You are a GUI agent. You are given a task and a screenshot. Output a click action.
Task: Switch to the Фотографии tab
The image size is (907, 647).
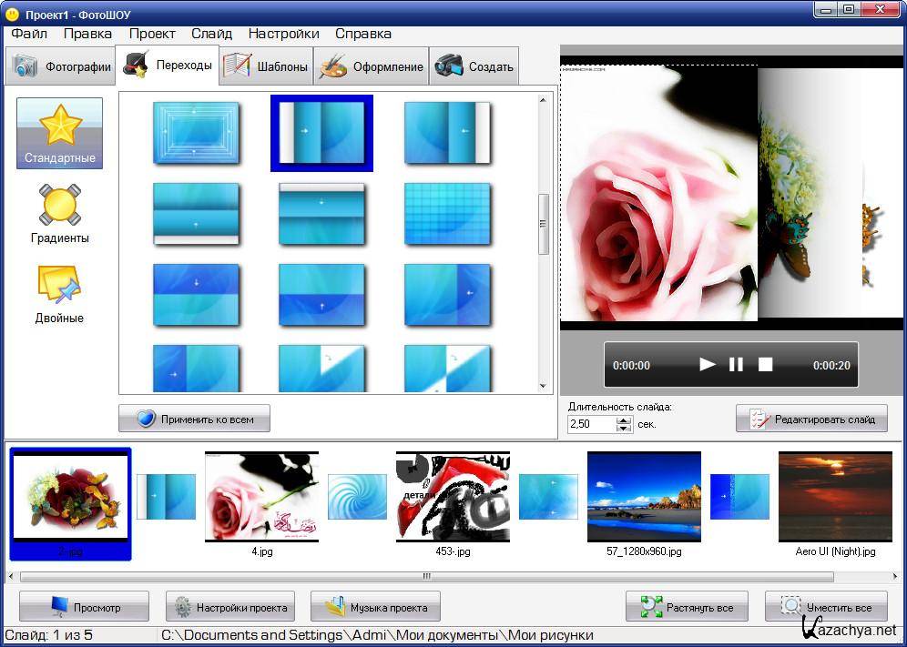pyautogui.click(x=61, y=66)
